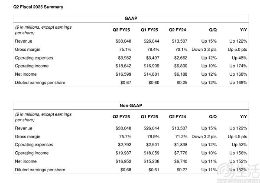The image size is (260, 183).
Task: Click GAAP operating income $18,642 value
Action: pyautogui.click(x=123, y=66)
